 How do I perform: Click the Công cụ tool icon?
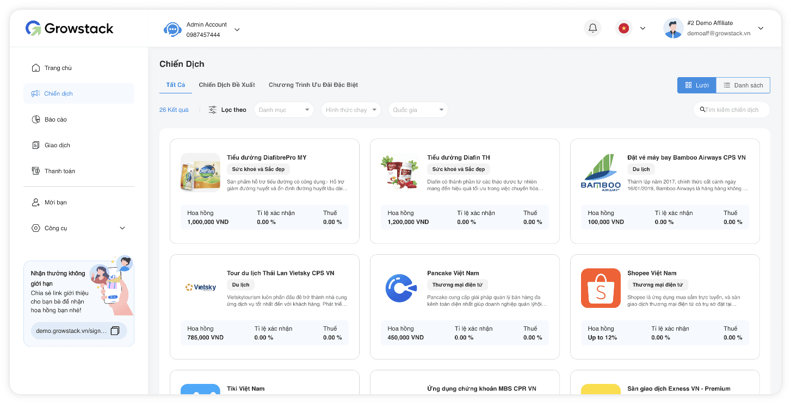[35, 228]
